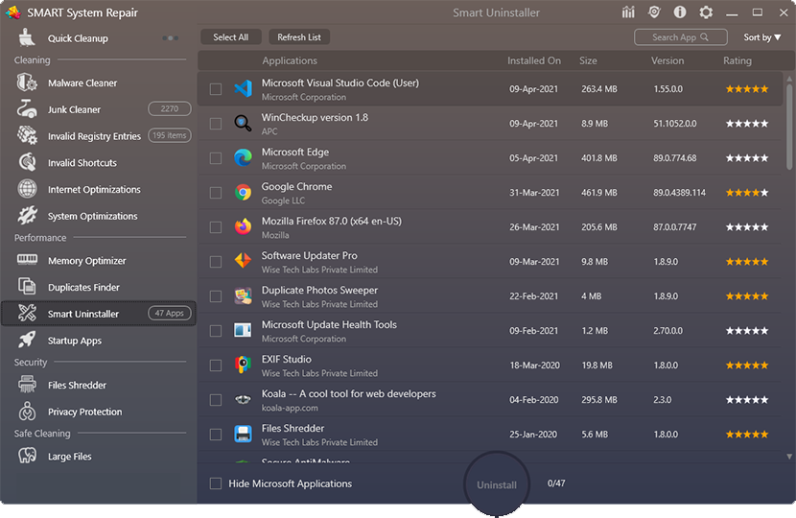Image resolution: width=796 pixels, height=518 pixels.
Task: Click the SMART System Repair logo
Action: [13, 12]
